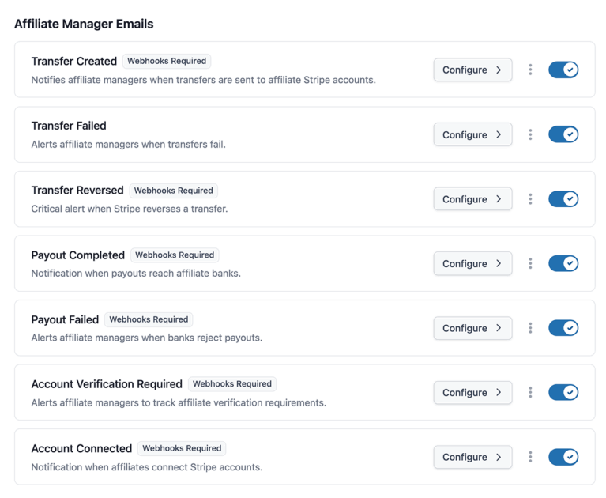Toggle Account Verification Required email
Image resolution: width=606 pixels, height=498 pixels.
[x=563, y=392]
